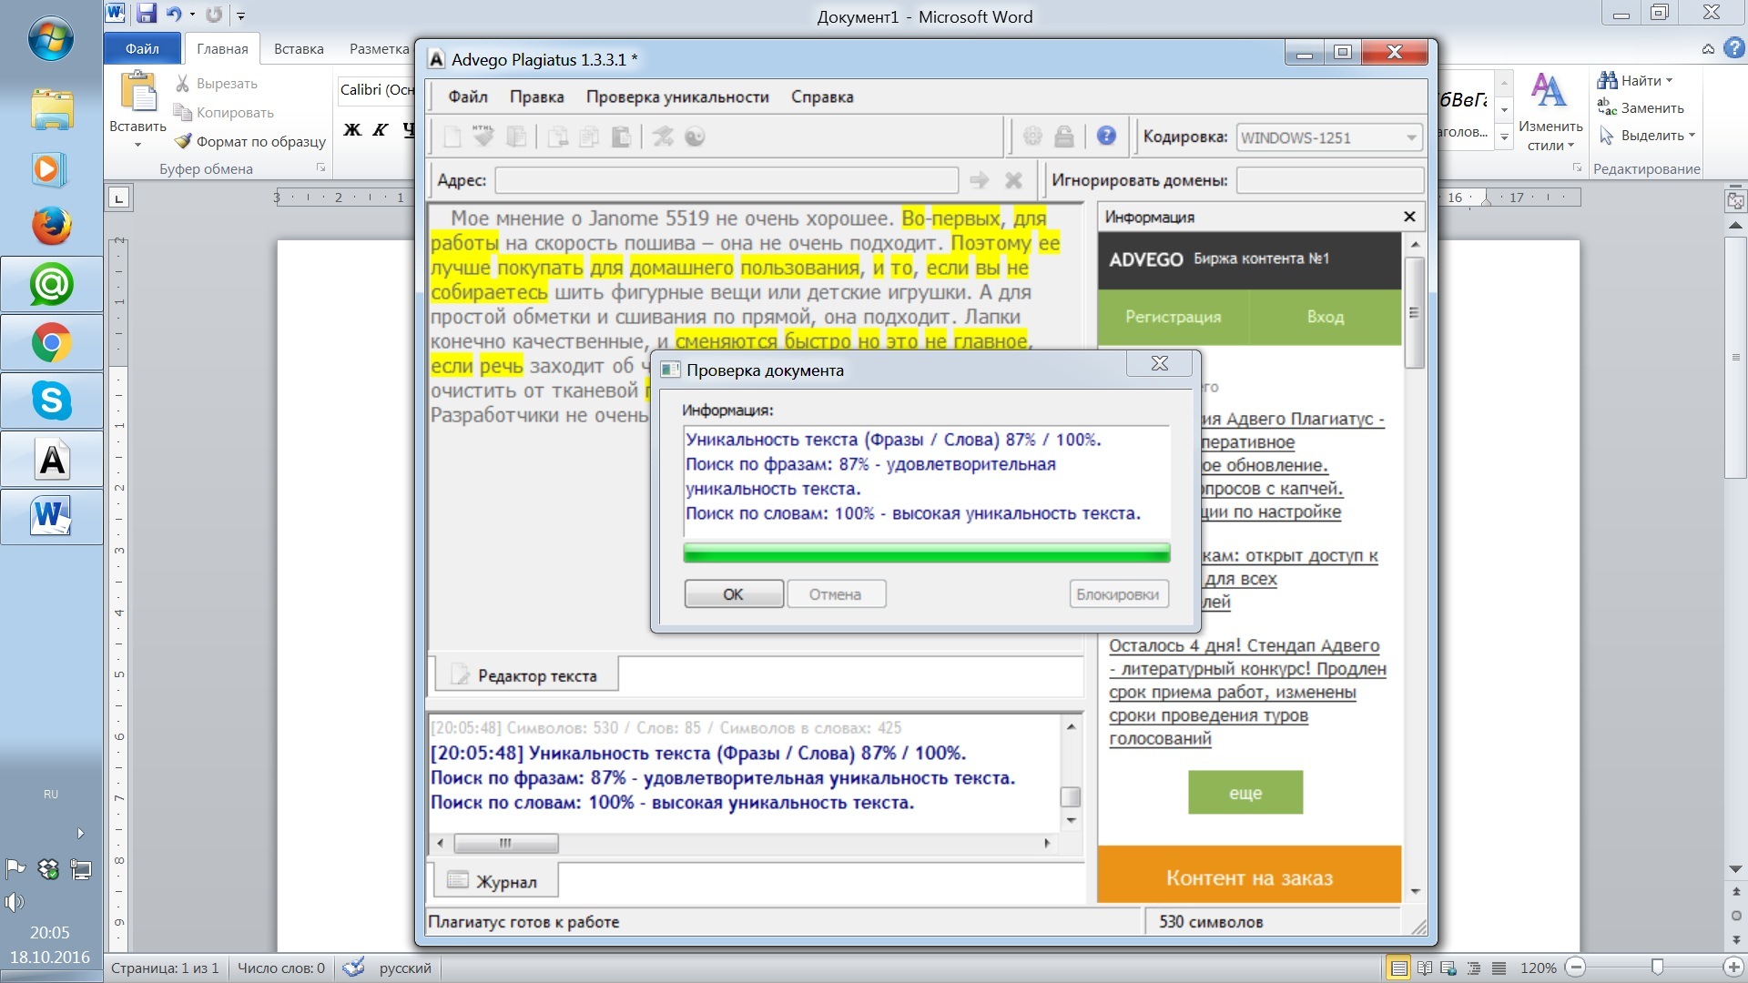Image resolution: width=1748 pixels, height=983 pixels.
Task: Open the Calibri font name dropdown
Action: coord(377,89)
